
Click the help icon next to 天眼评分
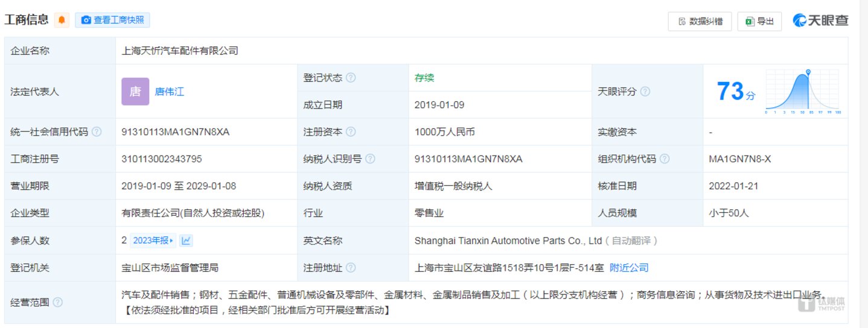645,92
